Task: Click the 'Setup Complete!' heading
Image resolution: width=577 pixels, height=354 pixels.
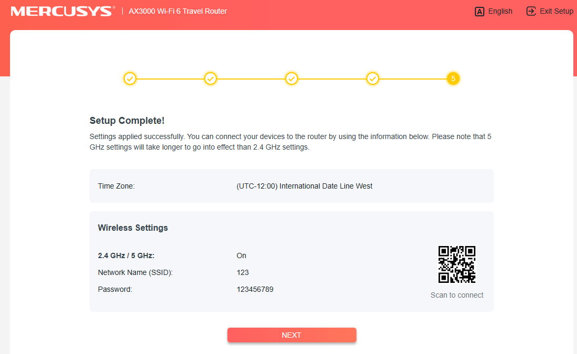Action: pyautogui.click(x=127, y=121)
